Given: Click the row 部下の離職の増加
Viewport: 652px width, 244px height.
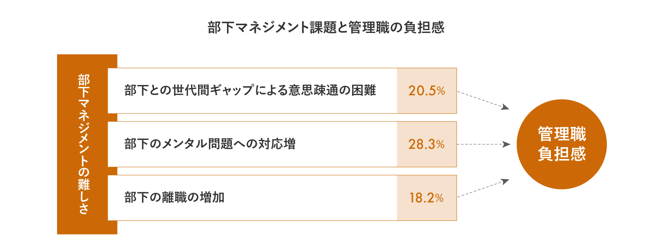Looking at the screenshot, I should 282,198.
